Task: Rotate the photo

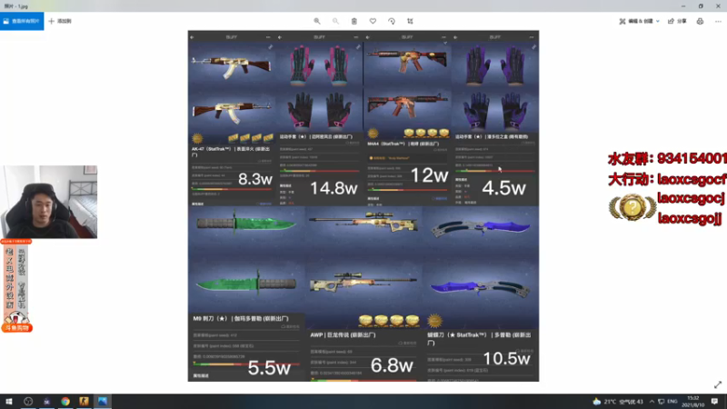Action: point(392,21)
